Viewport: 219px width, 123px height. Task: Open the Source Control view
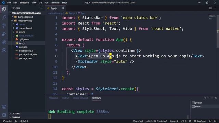(4, 26)
